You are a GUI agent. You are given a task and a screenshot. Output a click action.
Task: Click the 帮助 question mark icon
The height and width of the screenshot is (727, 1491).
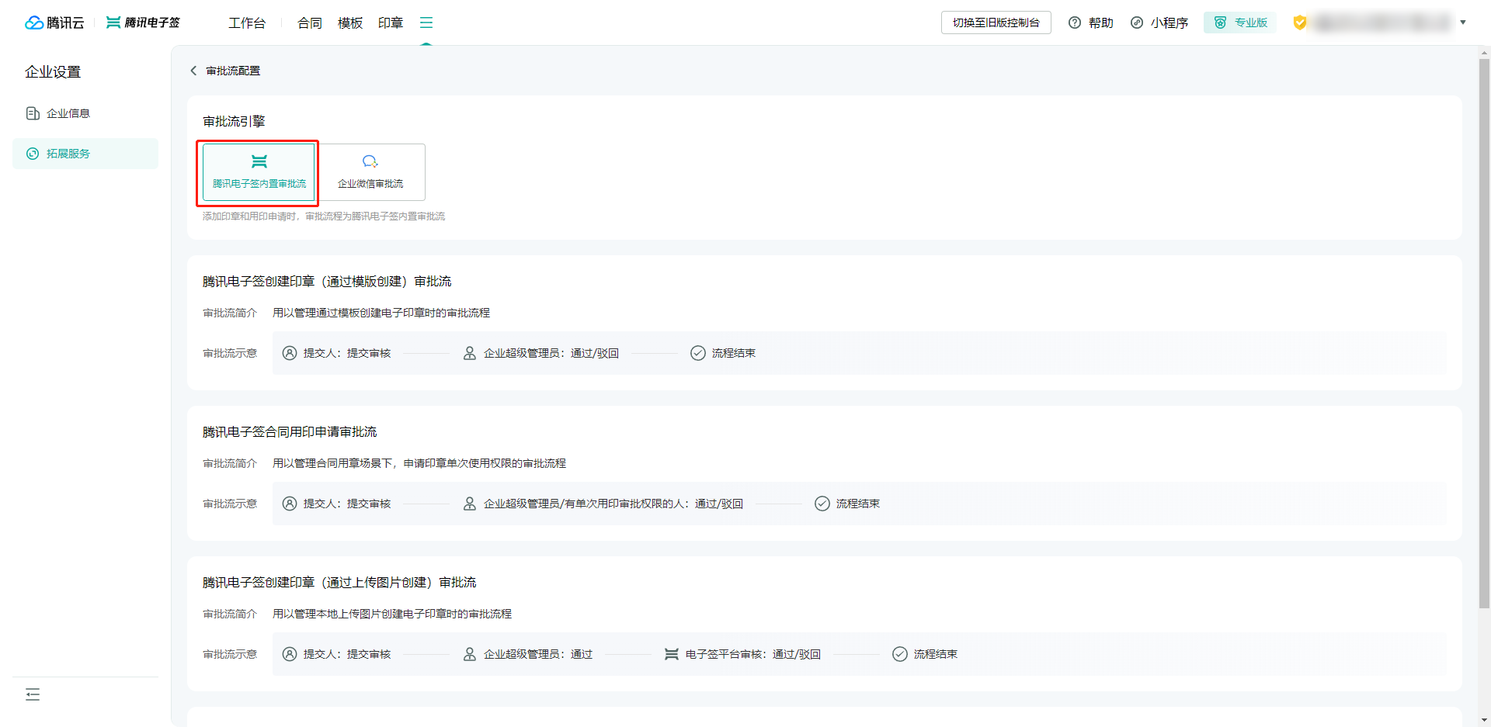[x=1075, y=23]
